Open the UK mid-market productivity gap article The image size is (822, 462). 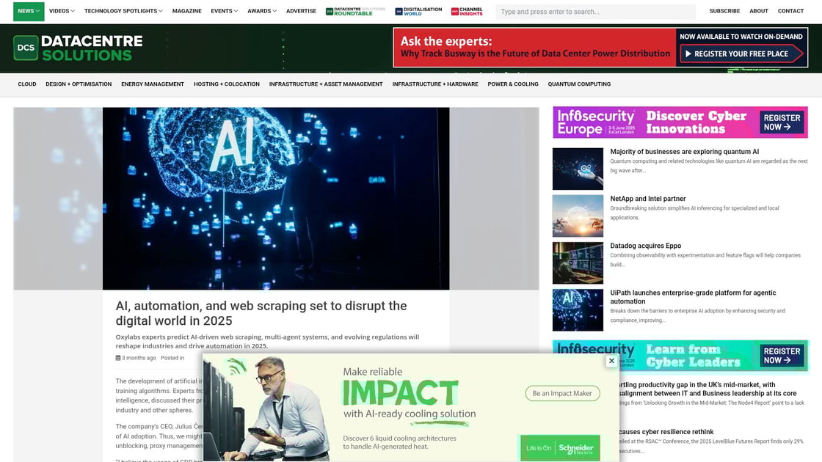click(x=708, y=389)
